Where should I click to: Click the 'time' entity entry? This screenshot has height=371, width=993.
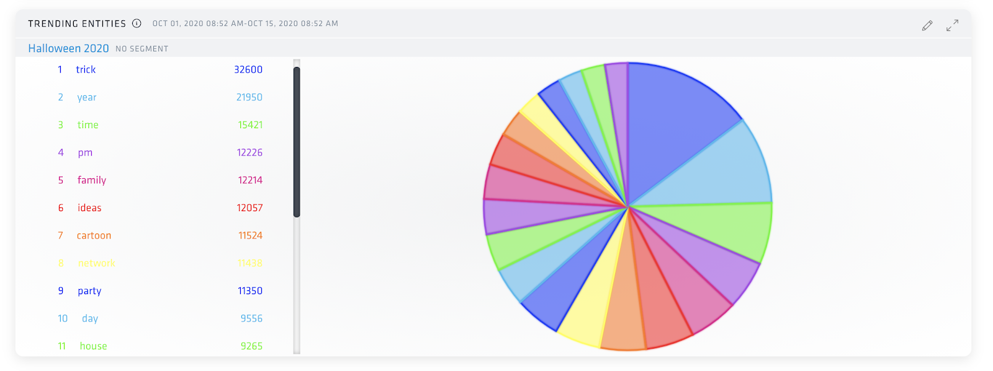(88, 125)
